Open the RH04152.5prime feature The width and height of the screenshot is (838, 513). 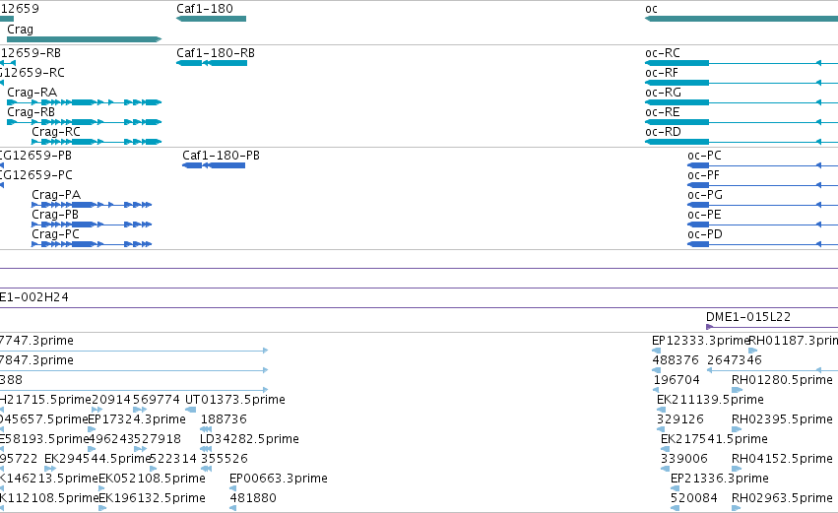pyautogui.click(x=737, y=469)
